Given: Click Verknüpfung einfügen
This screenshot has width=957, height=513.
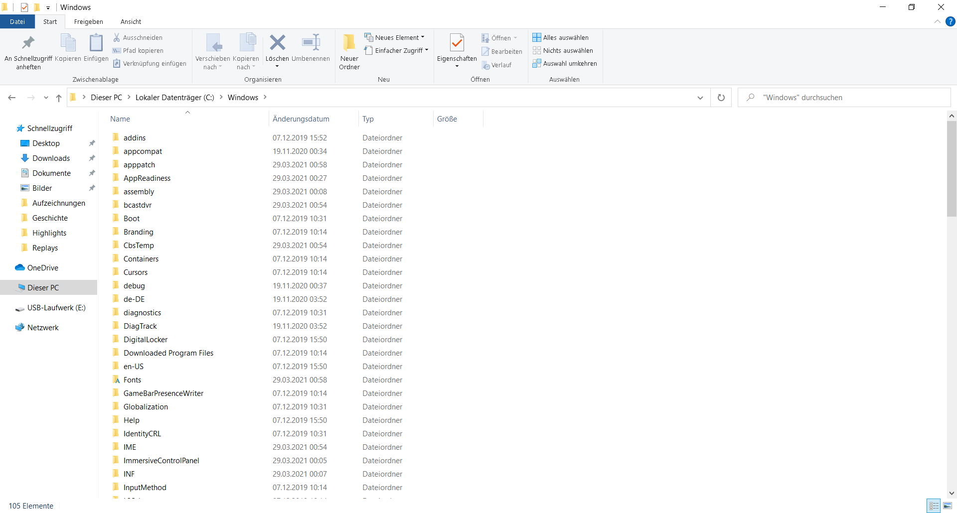Looking at the screenshot, I should pos(150,63).
